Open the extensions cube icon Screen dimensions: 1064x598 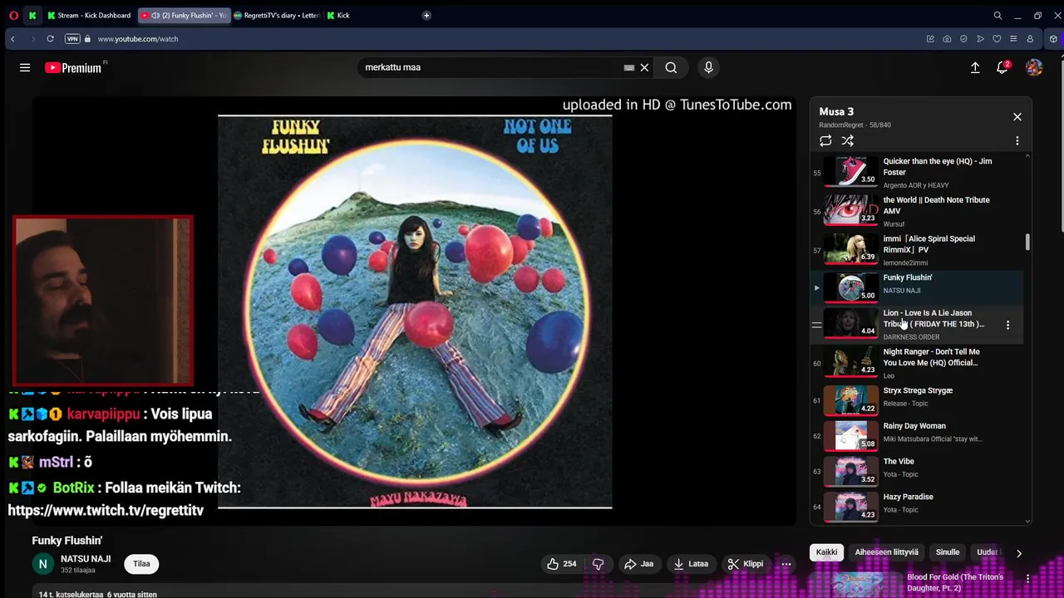click(1053, 39)
